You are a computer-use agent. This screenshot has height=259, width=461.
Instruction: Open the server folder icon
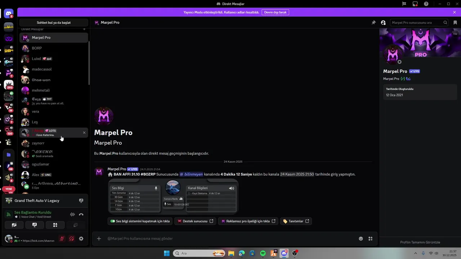(9, 155)
